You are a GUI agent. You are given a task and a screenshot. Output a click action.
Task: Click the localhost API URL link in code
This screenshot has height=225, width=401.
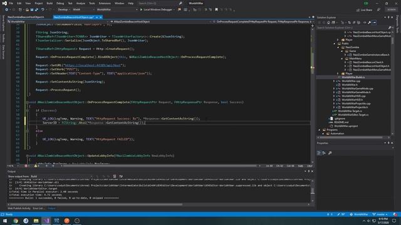[93, 65]
